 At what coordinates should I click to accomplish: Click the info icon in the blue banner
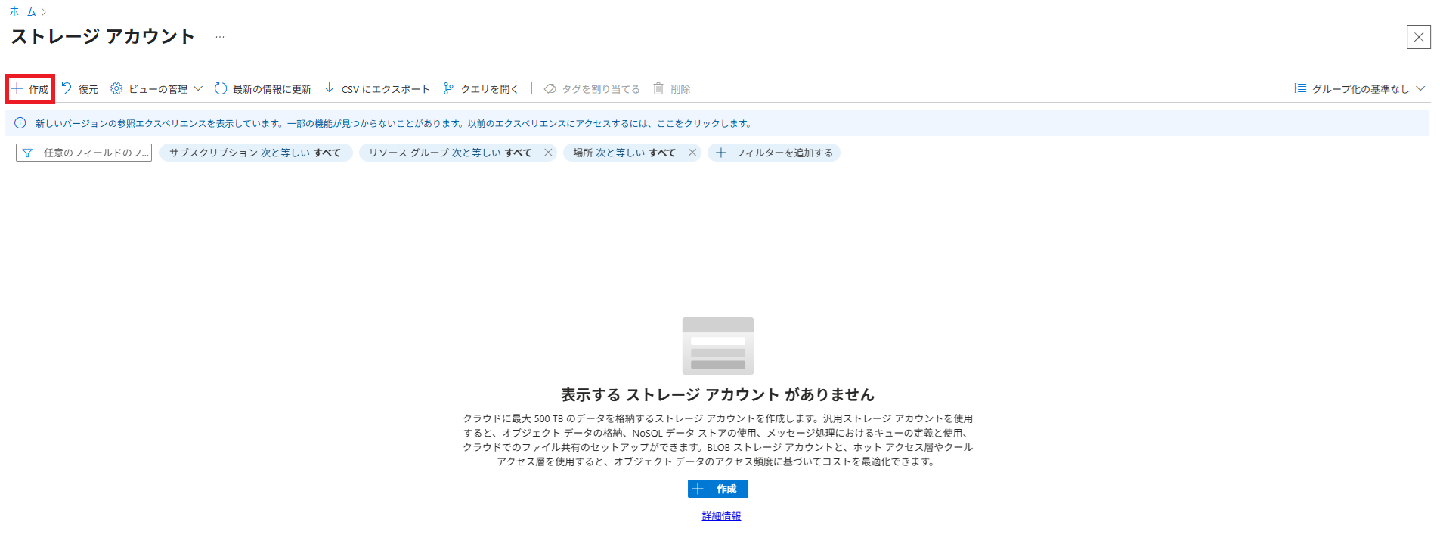20,123
